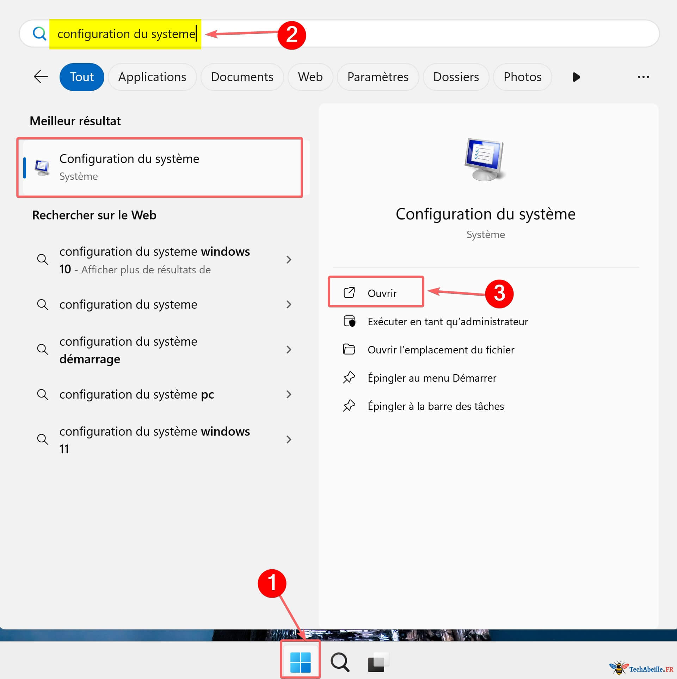The width and height of the screenshot is (677, 679).
Task: Open more options via the ellipsis menu
Action: pos(644,77)
